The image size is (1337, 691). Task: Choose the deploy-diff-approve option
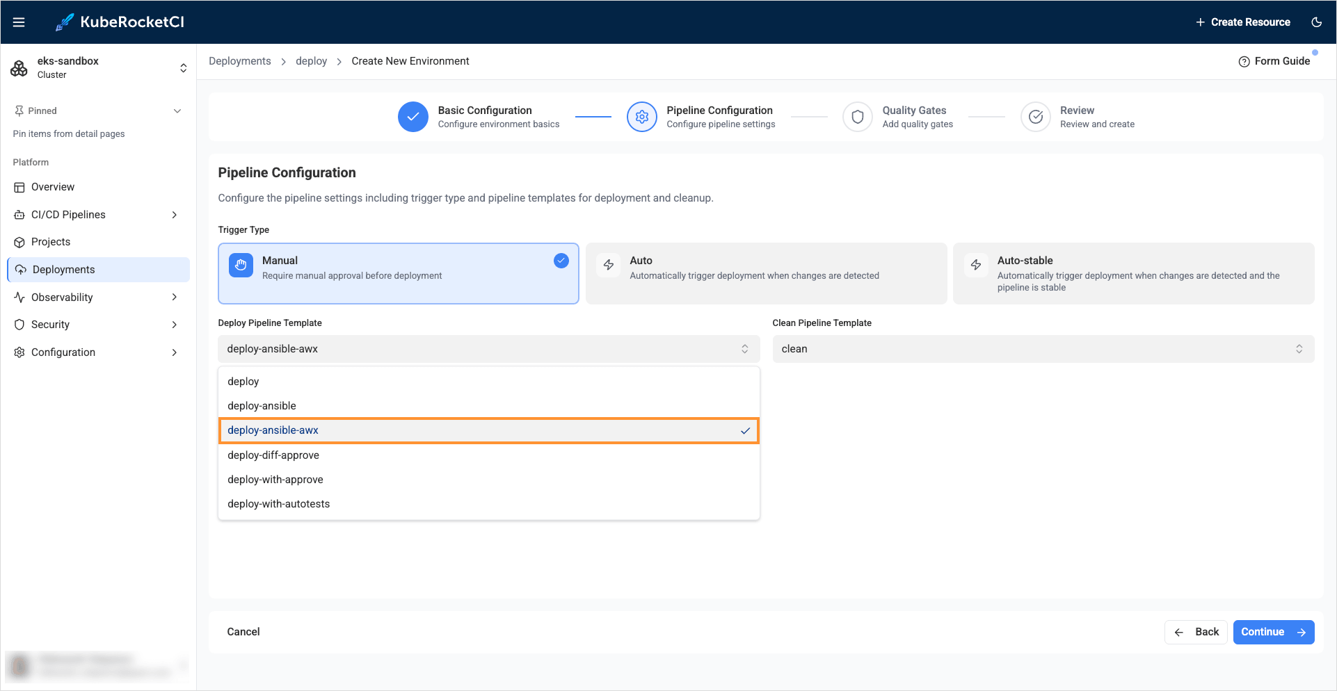click(489, 455)
